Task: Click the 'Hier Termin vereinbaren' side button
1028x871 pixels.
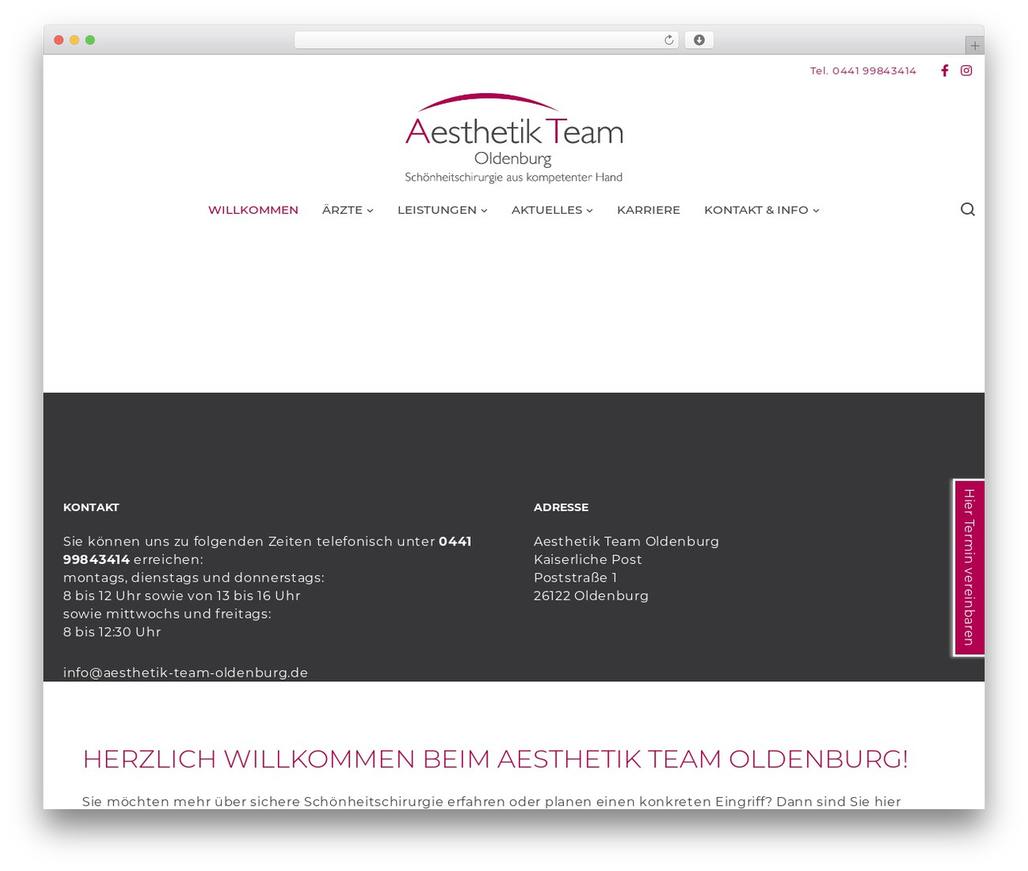Action: (969, 567)
